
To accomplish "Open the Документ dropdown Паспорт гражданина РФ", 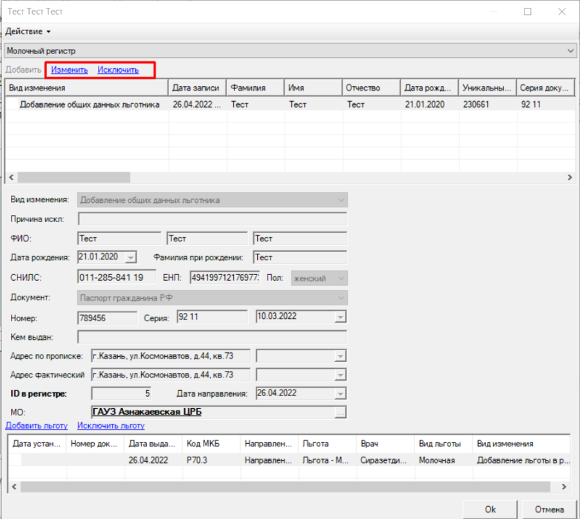I will (x=212, y=298).
